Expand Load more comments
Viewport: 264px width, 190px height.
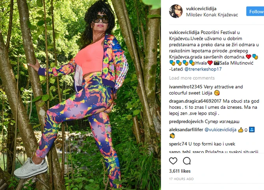tap(192, 78)
